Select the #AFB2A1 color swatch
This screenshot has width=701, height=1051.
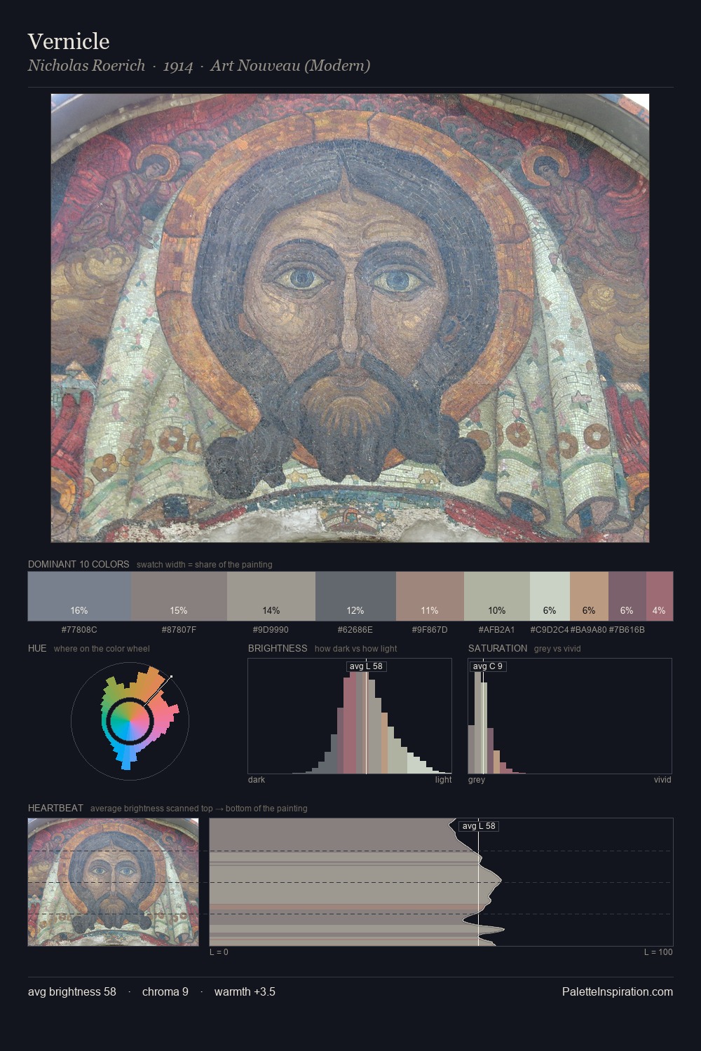(x=497, y=596)
